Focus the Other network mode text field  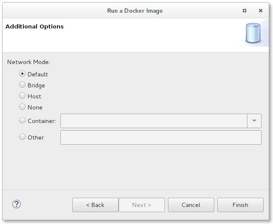[x=161, y=137]
